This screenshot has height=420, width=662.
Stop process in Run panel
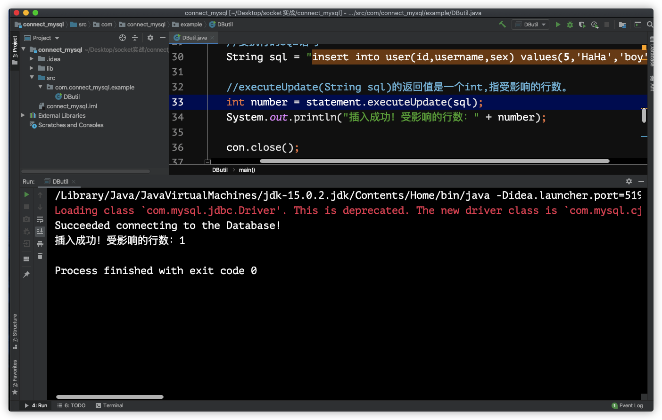point(26,207)
